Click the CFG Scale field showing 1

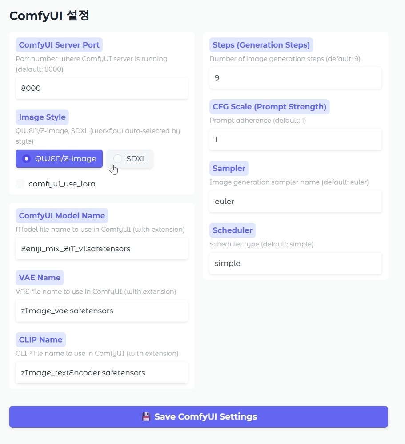click(x=295, y=139)
